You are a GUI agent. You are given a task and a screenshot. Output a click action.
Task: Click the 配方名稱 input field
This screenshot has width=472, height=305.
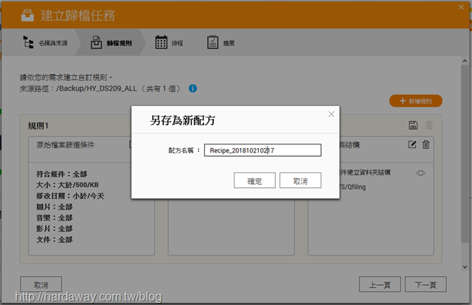tap(263, 150)
